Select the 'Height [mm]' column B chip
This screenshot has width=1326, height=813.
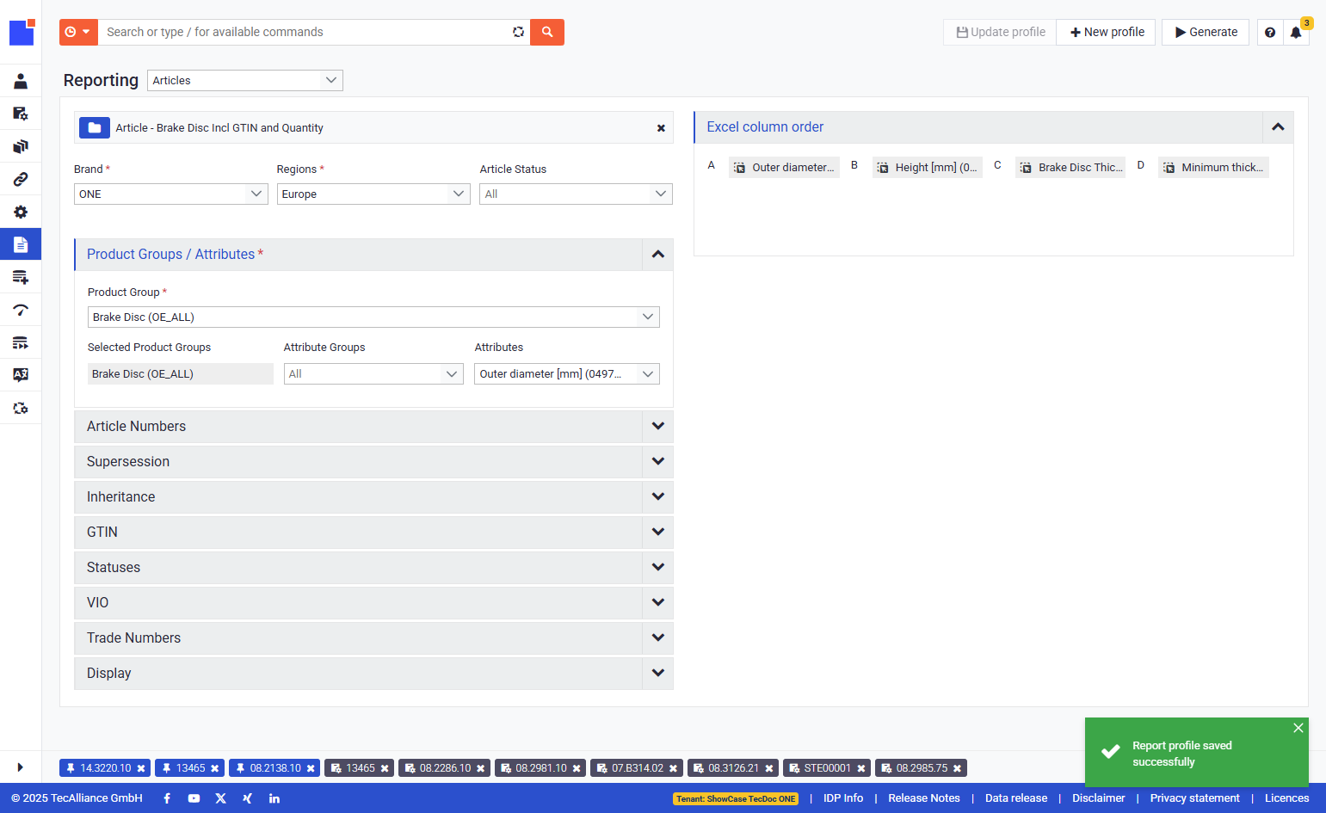pyautogui.click(x=928, y=168)
